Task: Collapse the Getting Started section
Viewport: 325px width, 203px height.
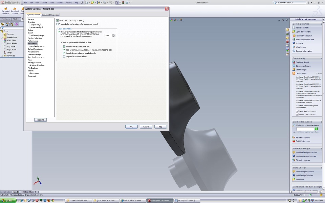Action: pyautogui.click(x=322, y=24)
